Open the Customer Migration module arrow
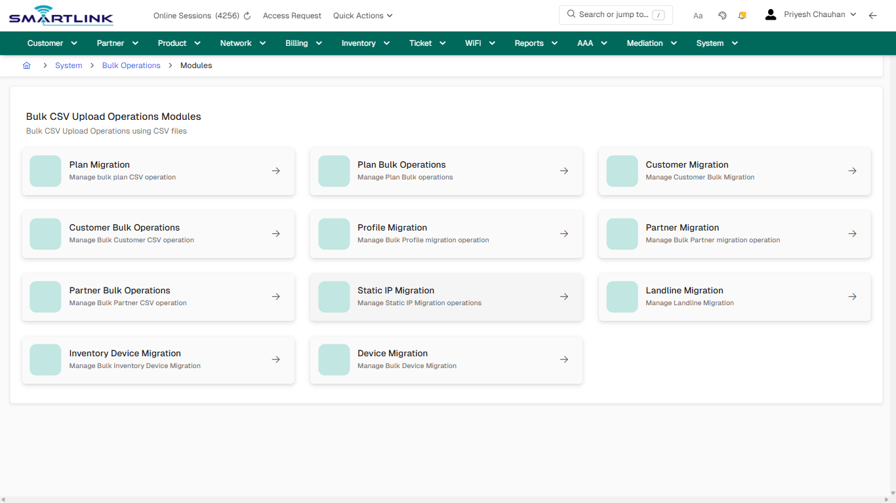The height and width of the screenshot is (503, 896). 852,170
